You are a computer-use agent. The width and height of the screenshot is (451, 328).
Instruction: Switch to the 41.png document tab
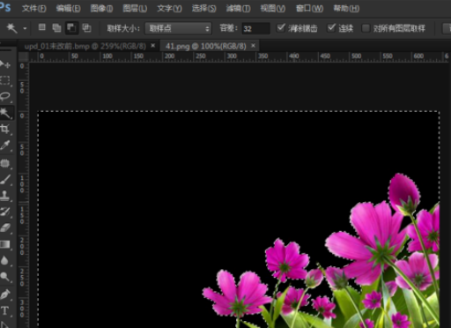click(205, 46)
